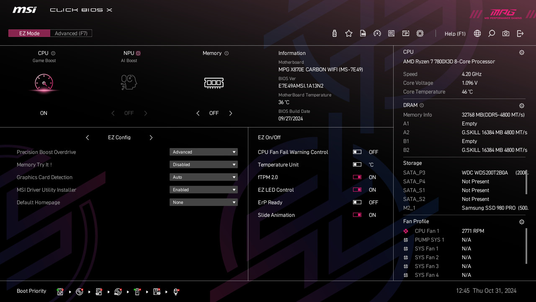Click NPU AI Boost left arrow

click(113, 113)
